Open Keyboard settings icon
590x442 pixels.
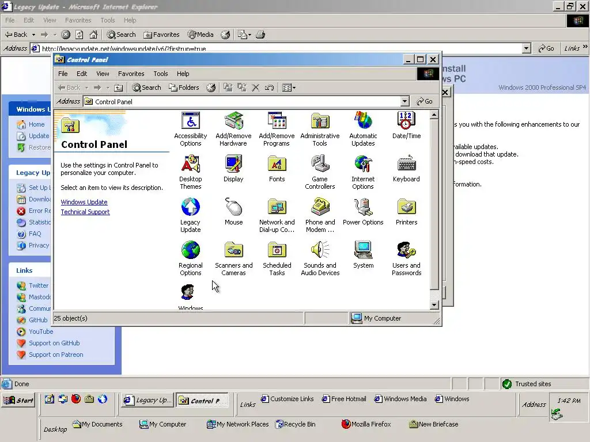[406, 169]
